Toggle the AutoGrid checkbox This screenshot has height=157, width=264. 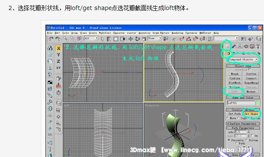[250, 69]
